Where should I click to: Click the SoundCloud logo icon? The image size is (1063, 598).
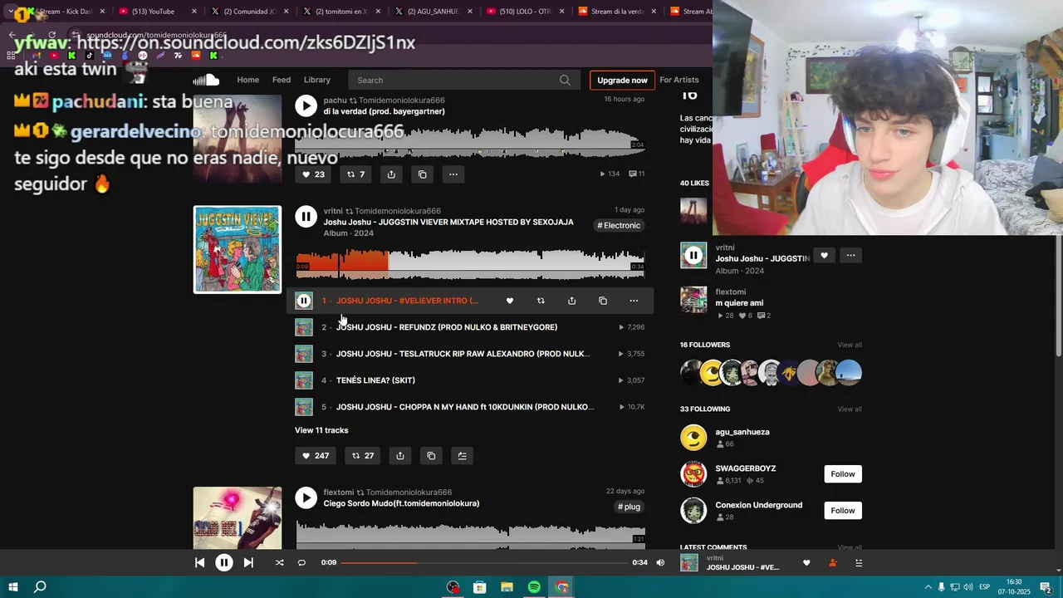206,80
